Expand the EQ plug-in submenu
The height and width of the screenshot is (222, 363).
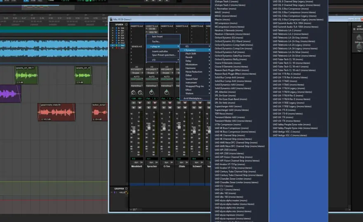coord(196,46)
